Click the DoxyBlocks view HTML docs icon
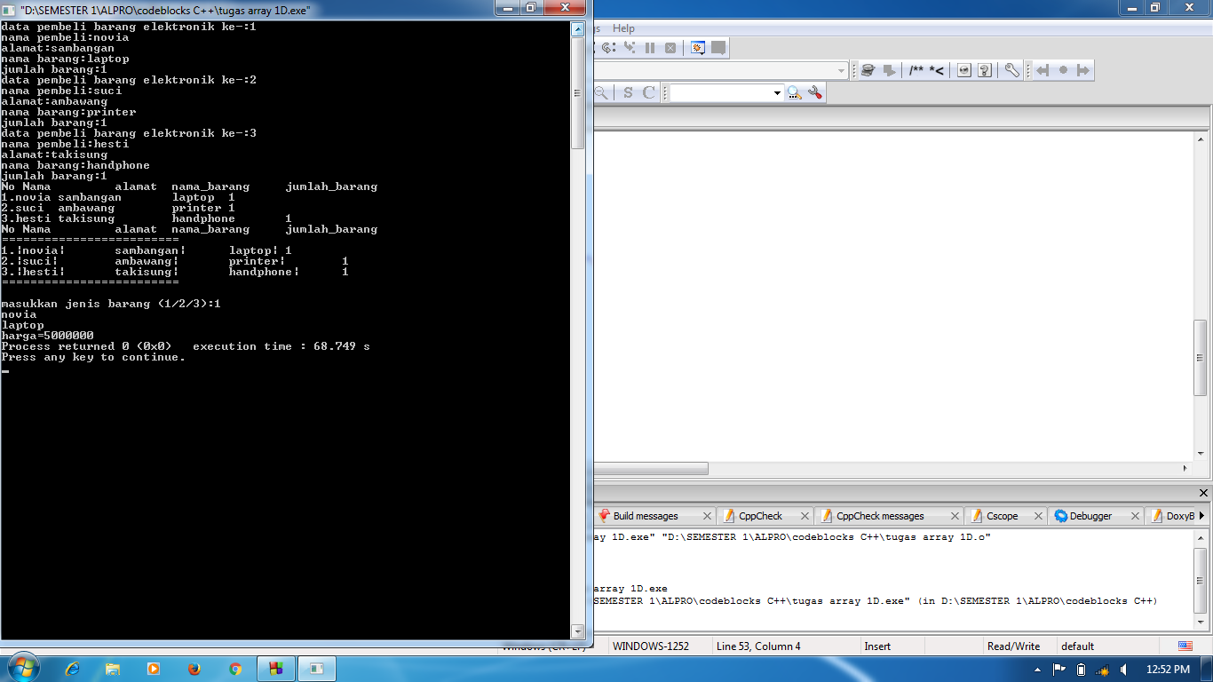The image size is (1213, 682). coord(964,70)
